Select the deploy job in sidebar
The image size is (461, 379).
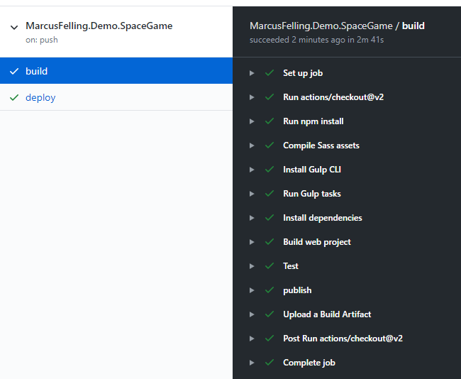point(40,98)
